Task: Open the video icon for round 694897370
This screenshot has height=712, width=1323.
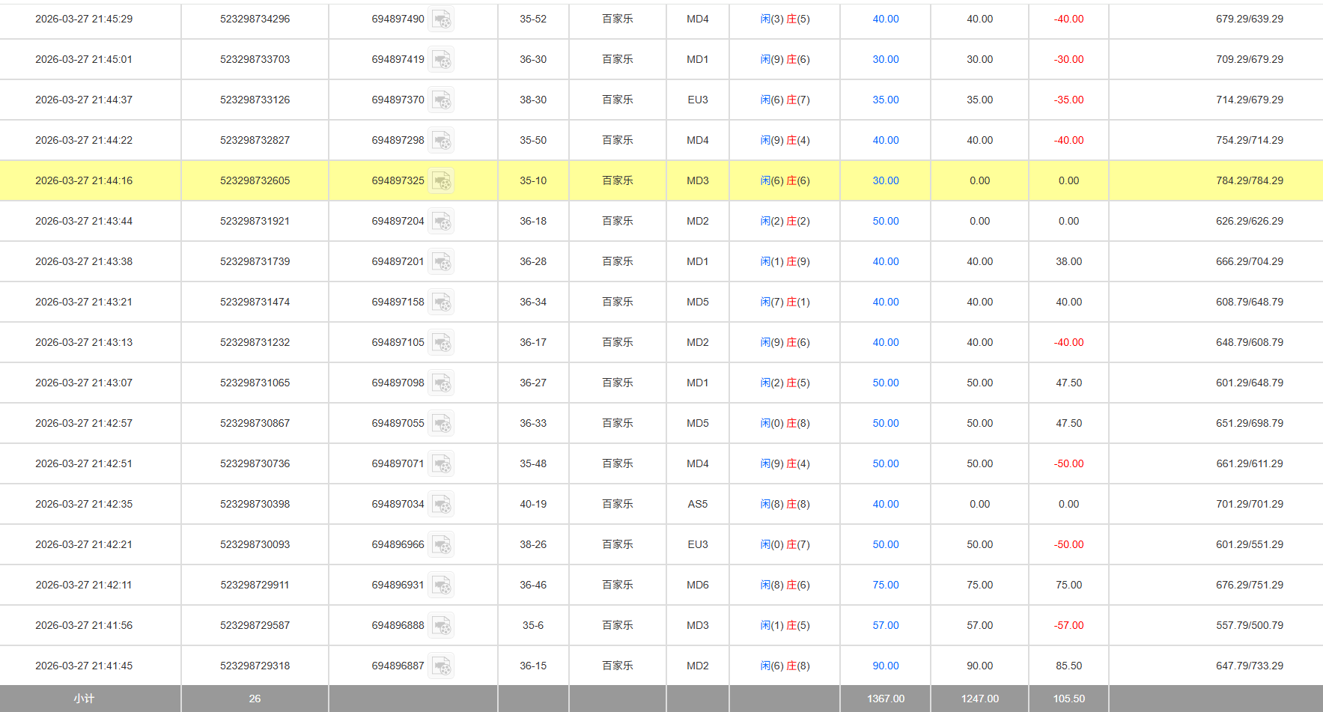Action: pos(441,100)
